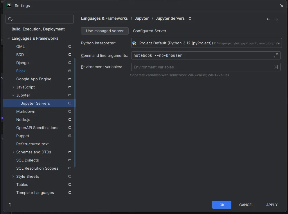Expand the JavaScript tree node

point(13,87)
